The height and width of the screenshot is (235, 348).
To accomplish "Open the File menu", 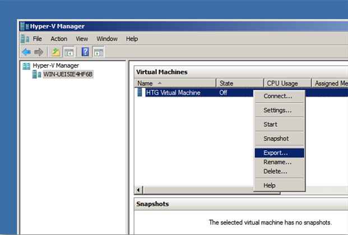I will click(38, 39).
